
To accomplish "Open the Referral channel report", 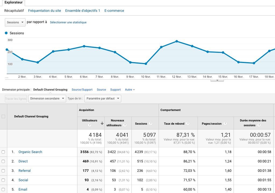I will pyautogui.click(x=24, y=170).
